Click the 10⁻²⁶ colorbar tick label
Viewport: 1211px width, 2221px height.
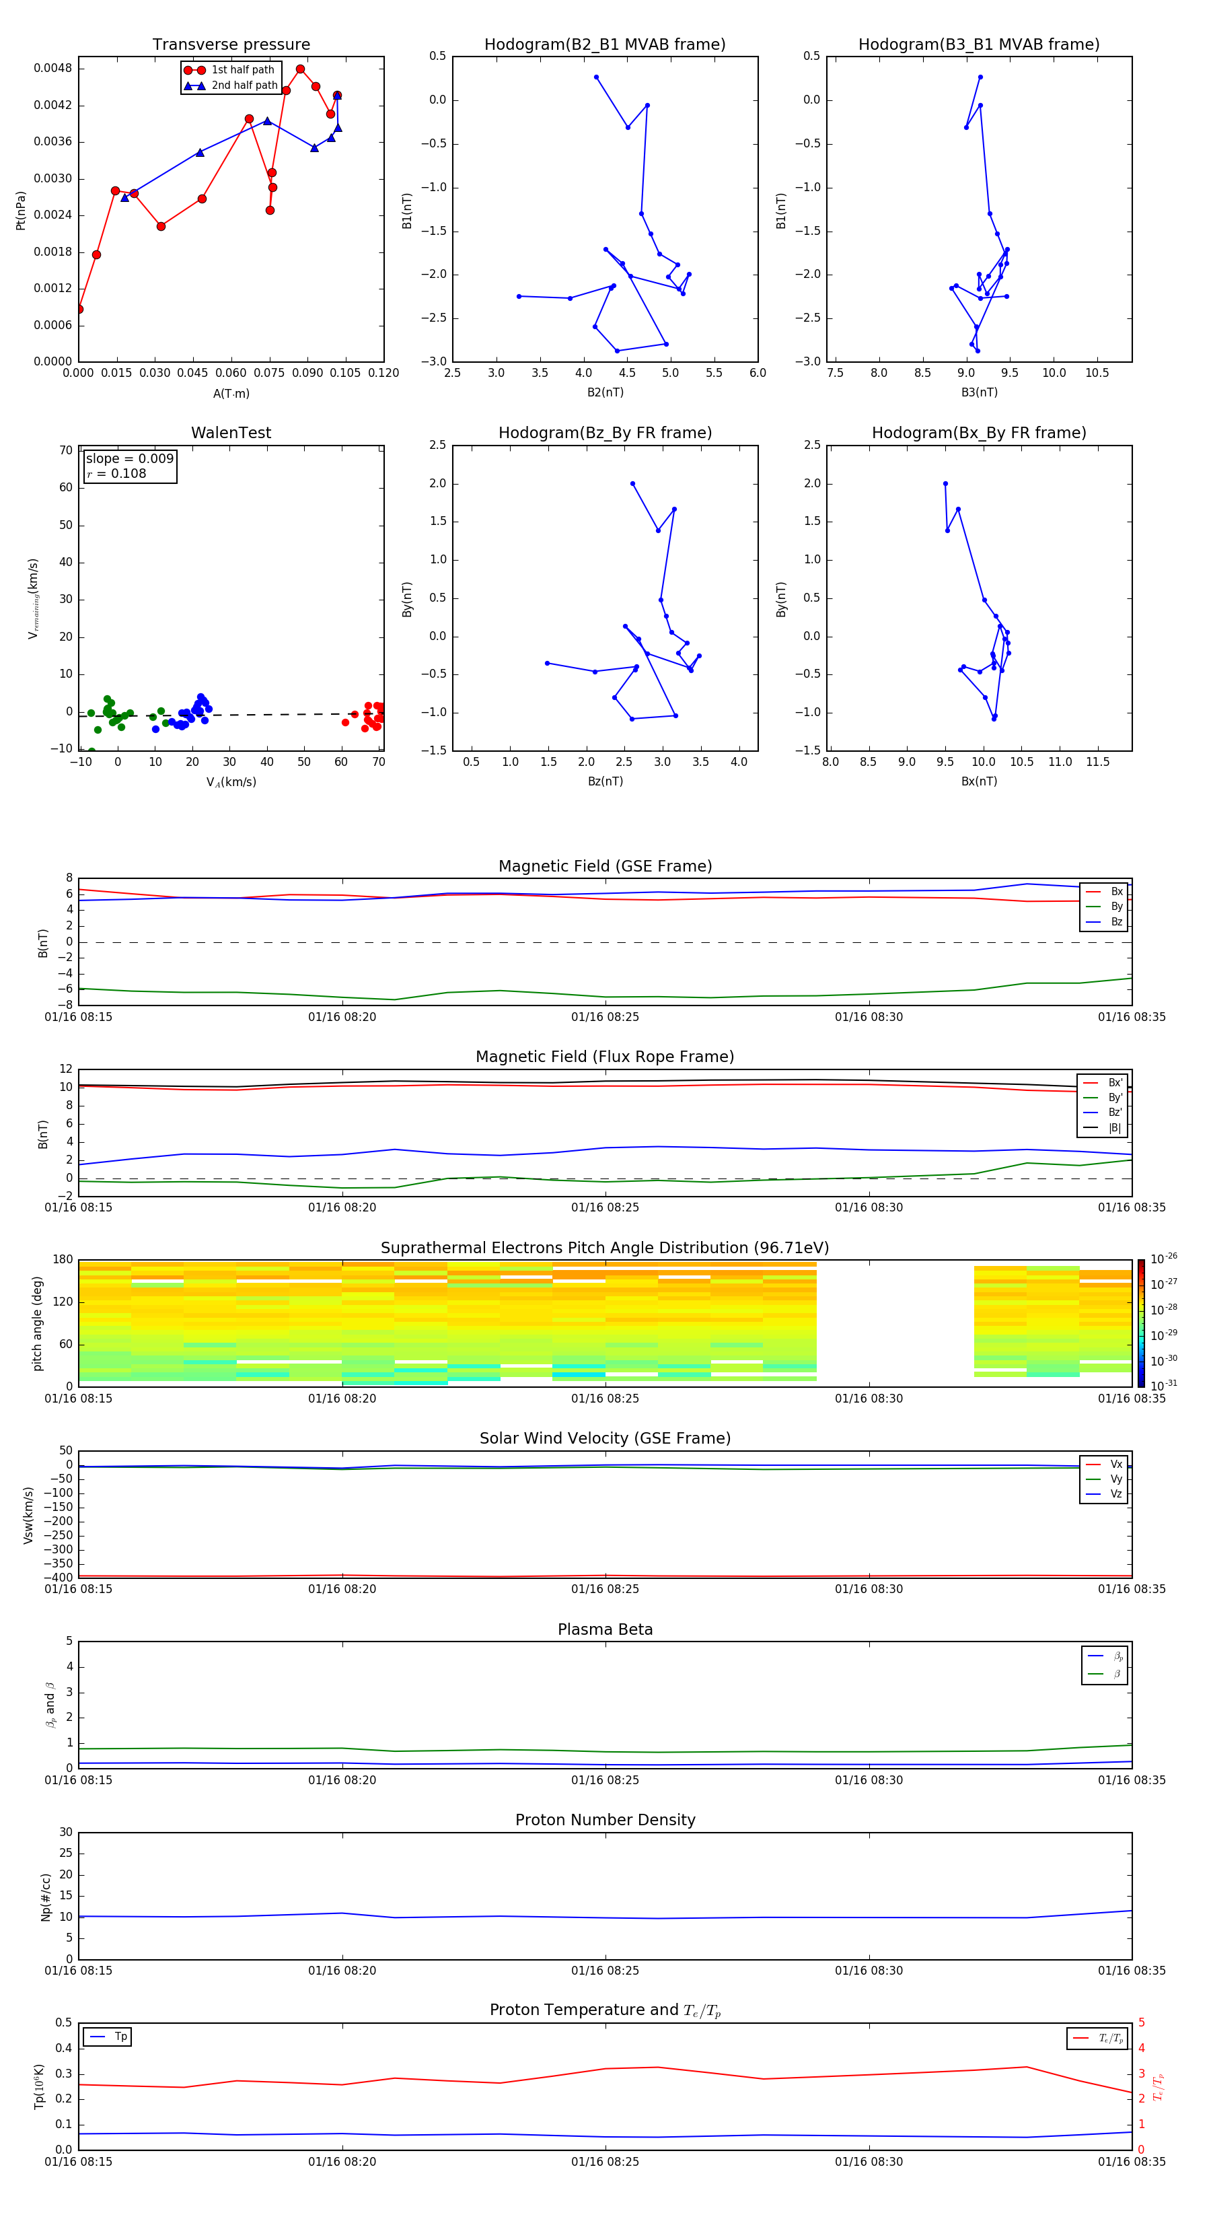pyautogui.click(x=1164, y=1259)
